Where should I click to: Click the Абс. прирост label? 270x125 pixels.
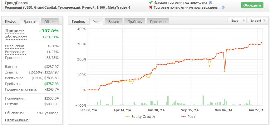(16, 37)
